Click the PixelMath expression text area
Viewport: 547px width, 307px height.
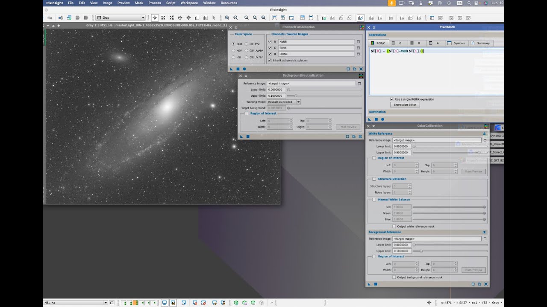(437, 71)
